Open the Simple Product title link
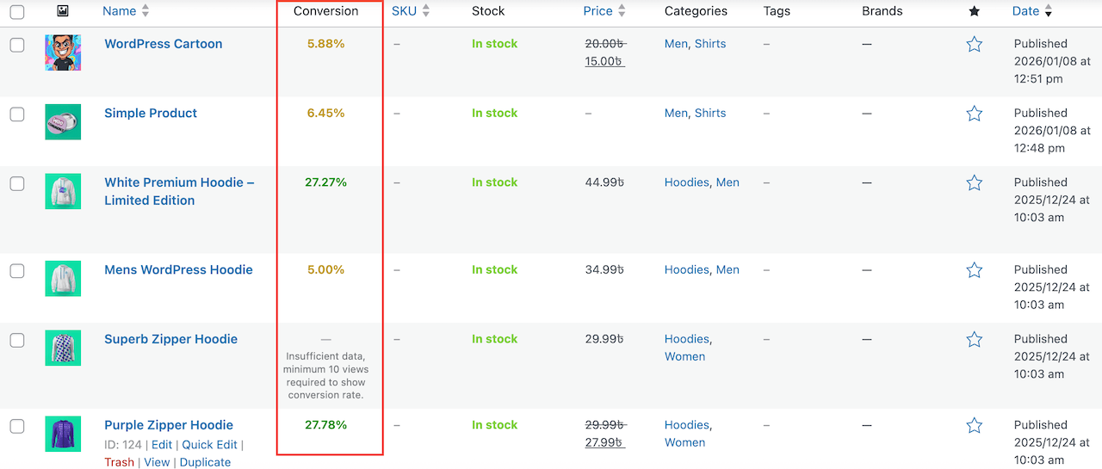This screenshot has height=469, width=1102. pos(151,113)
